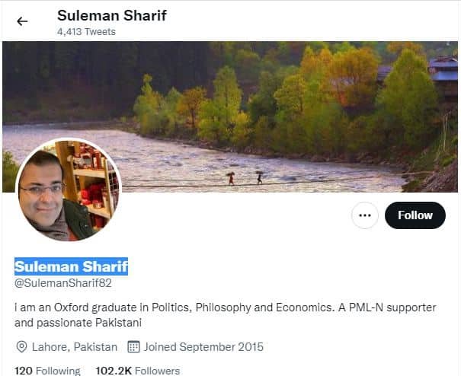
Task: Click the Lahore, Pakistan location text
Action: 75,347
